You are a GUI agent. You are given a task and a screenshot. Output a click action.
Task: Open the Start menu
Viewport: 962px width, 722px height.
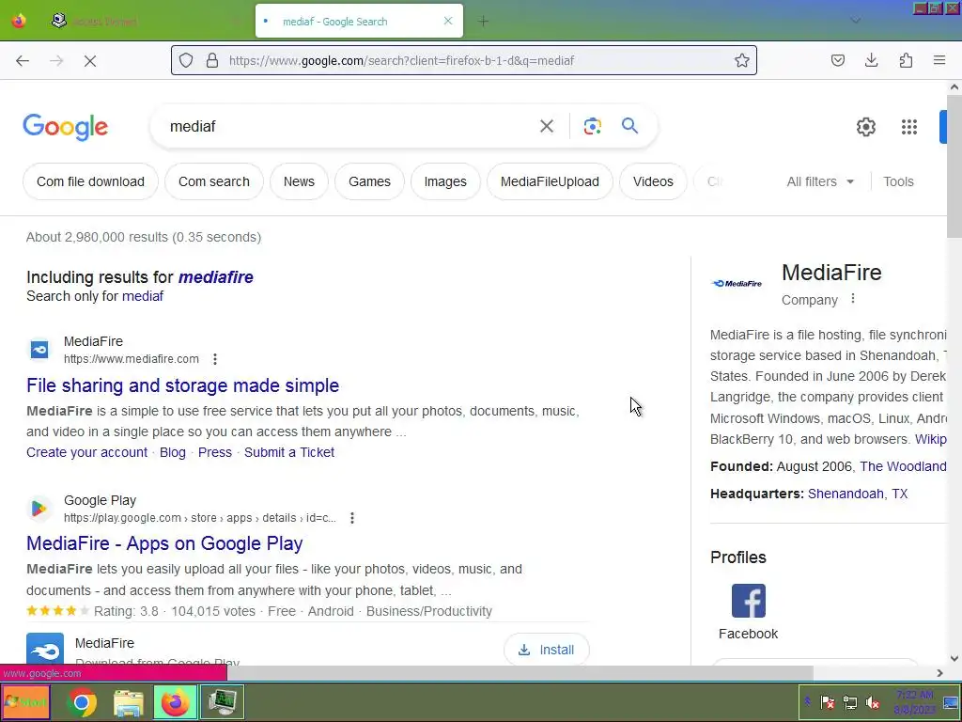coord(26,702)
